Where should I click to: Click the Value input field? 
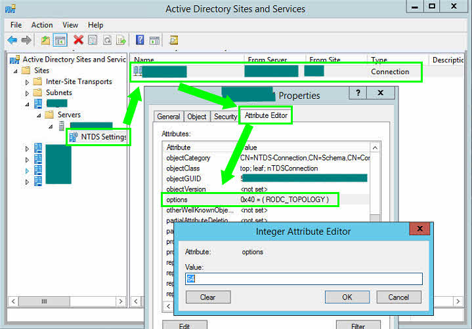click(x=304, y=279)
